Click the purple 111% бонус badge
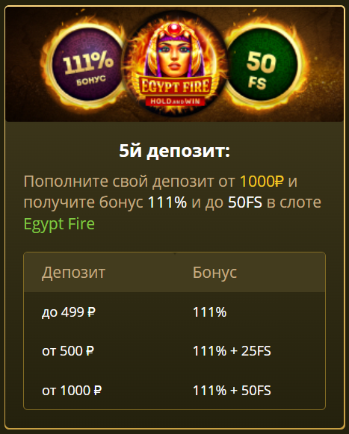The height and width of the screenshot is (434, 349). pyautogui.click(x=87, y=64)
